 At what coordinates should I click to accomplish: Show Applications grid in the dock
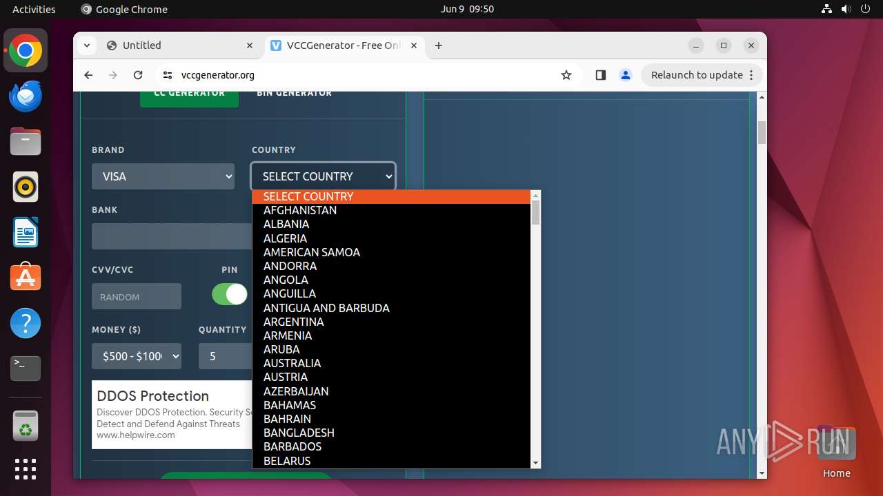point(26,469)
